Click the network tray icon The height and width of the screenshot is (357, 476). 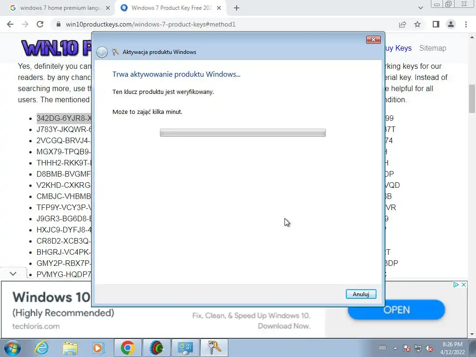click(418, 348)
